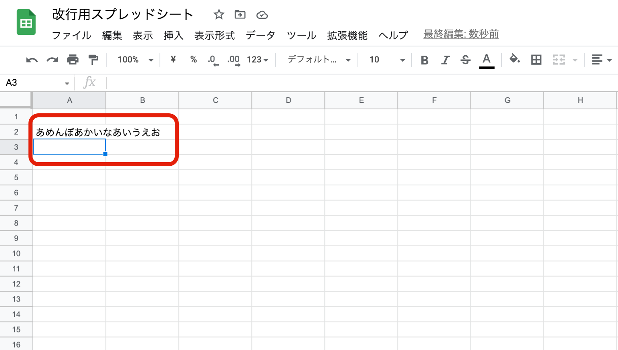
Task: Select column H header
Action: (x=580, y=100)
